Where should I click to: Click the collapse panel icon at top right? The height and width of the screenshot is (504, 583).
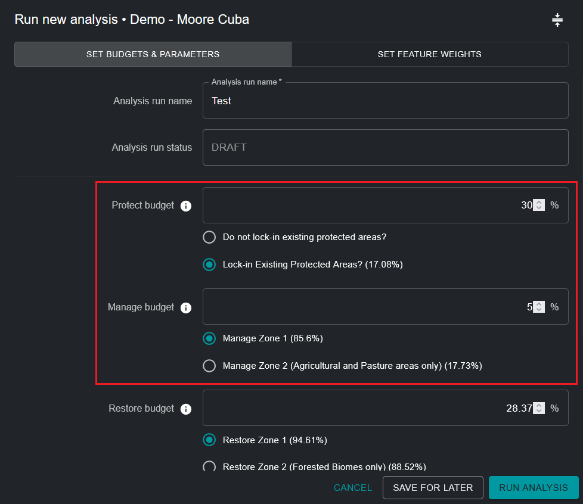click(557, 20)
